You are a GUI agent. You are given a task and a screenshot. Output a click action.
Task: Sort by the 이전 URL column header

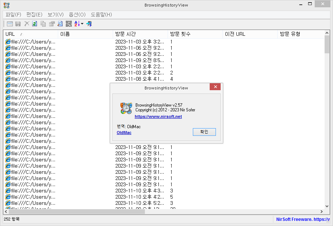(250, 34)
